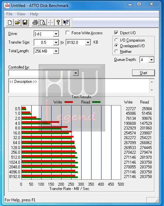The width and height of the screenshot is (164, 206).
Task: Open the Queue Depth dropdown
Action: point(151,60)
